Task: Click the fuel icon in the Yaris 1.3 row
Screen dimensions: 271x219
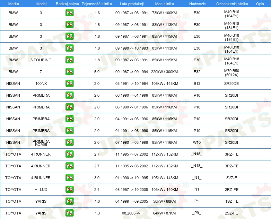Action: 69,213
